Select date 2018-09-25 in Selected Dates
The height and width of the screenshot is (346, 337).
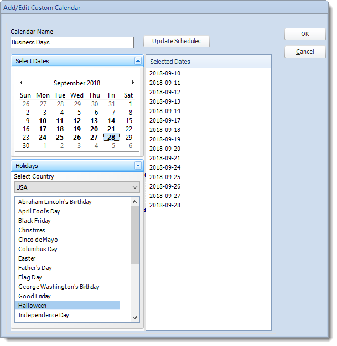click(x=165, y=177)
